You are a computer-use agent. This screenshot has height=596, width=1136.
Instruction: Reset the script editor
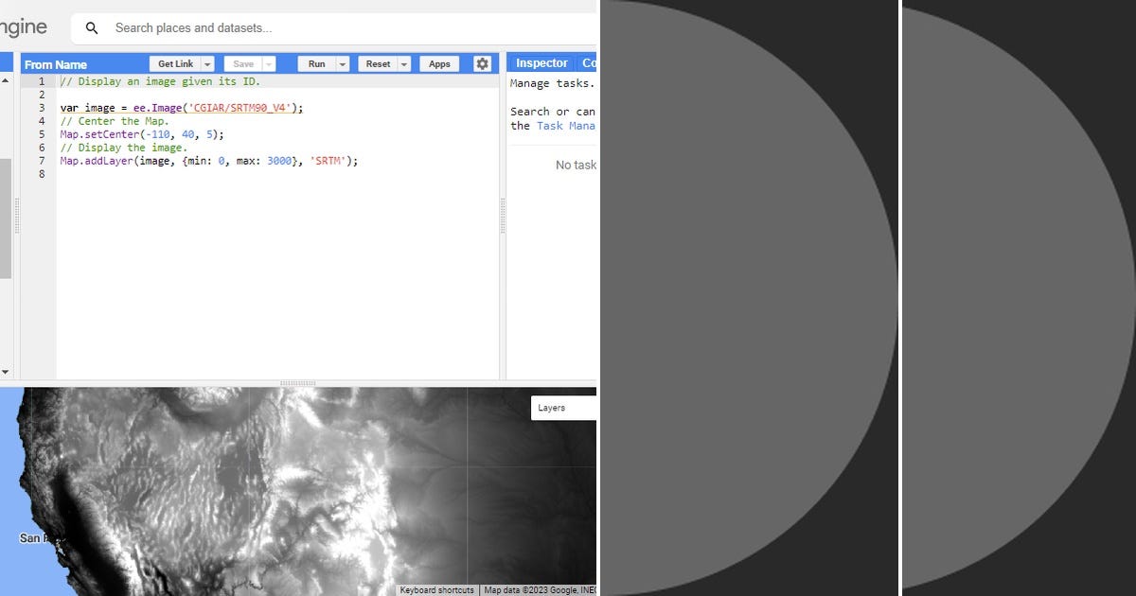[378, 63]
